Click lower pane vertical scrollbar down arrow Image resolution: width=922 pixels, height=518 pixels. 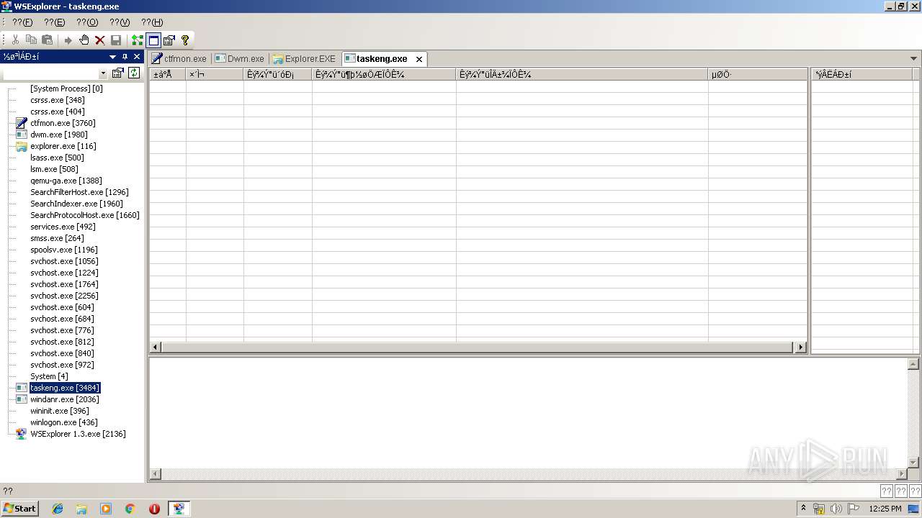913,463
